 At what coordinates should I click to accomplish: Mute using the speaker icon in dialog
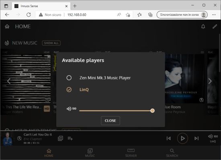coord(69,109)
